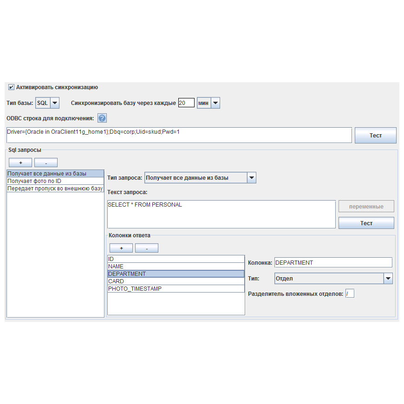Click the Колонка name field with DEPARTMENT

333,263
